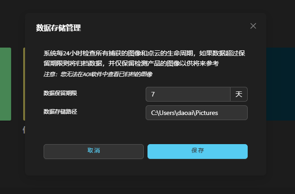The width and height of the screenshot is (295, 194).
Task: Select the green card behind the dialog
Action: pos(5,84)
